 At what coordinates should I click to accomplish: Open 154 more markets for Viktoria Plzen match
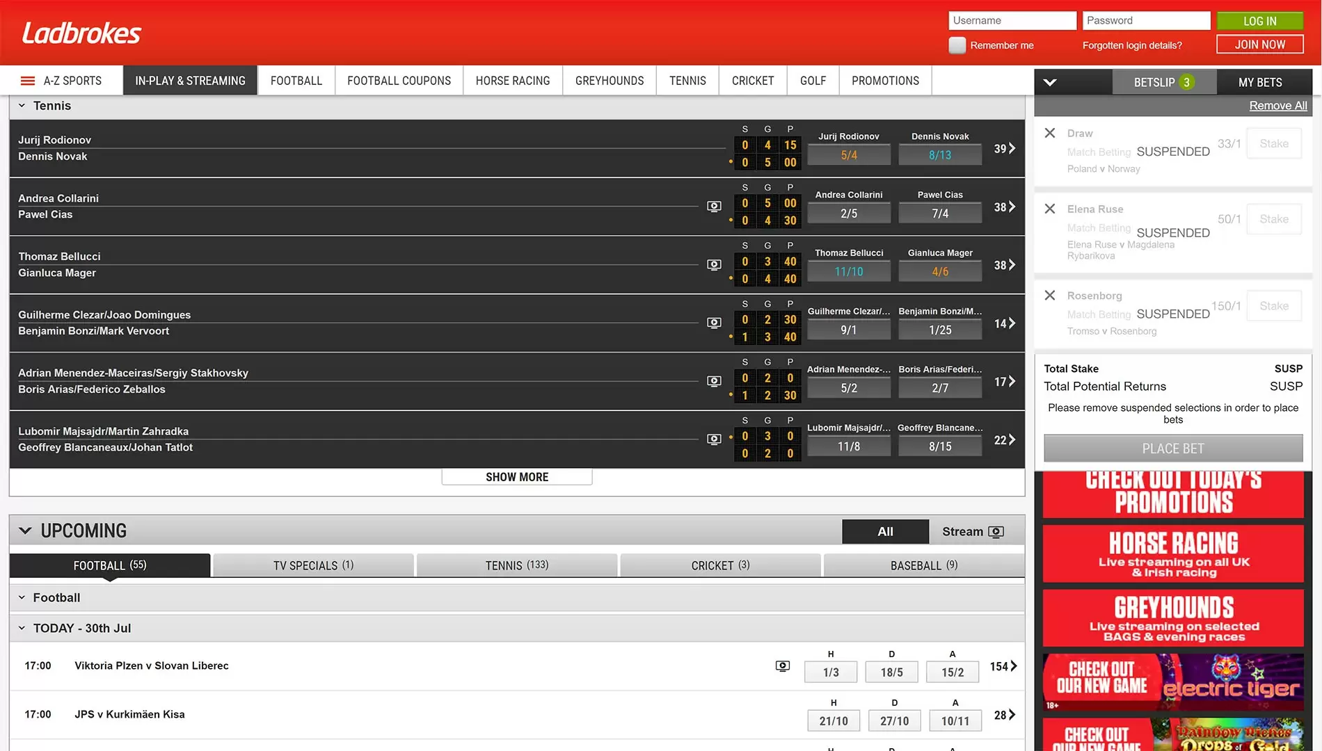pos(1003,666)
